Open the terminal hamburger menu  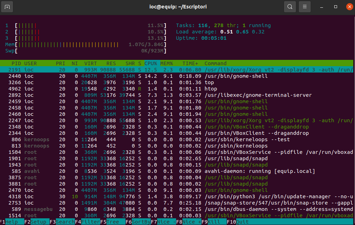tap(305, 7)
